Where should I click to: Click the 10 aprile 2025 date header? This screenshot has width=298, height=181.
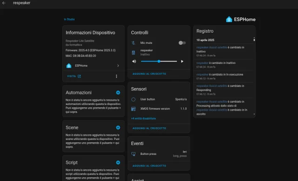coord(205,40)
